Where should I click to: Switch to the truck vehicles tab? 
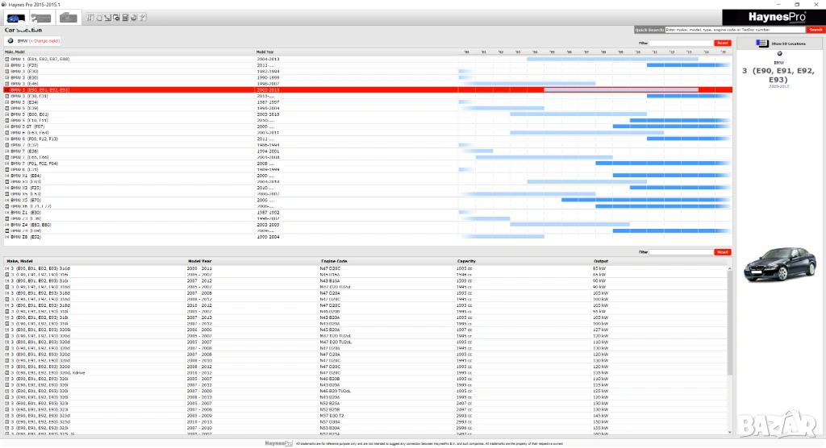pos(68,17)
